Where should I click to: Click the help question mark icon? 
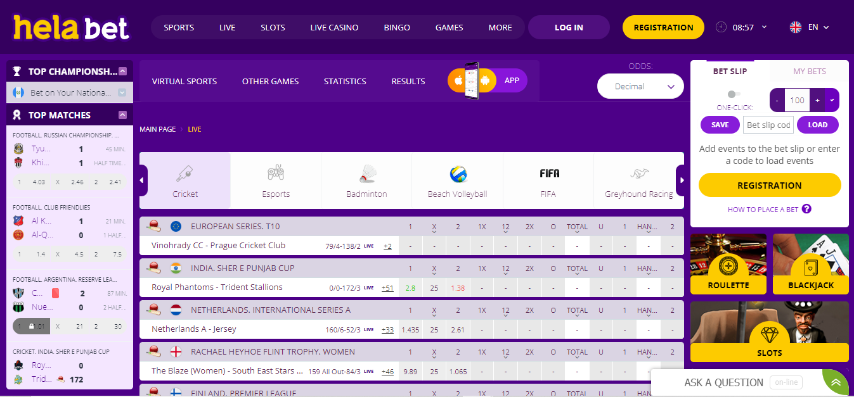806,209
